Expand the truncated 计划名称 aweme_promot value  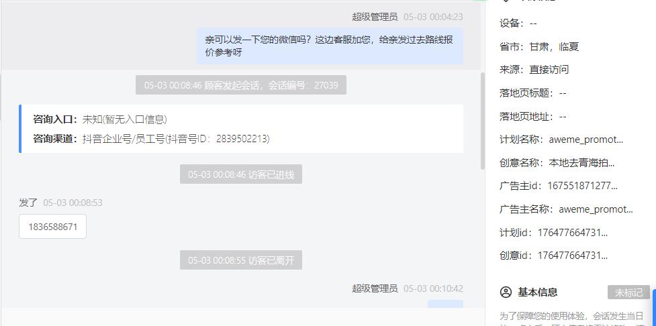click(x=585, y=140)
